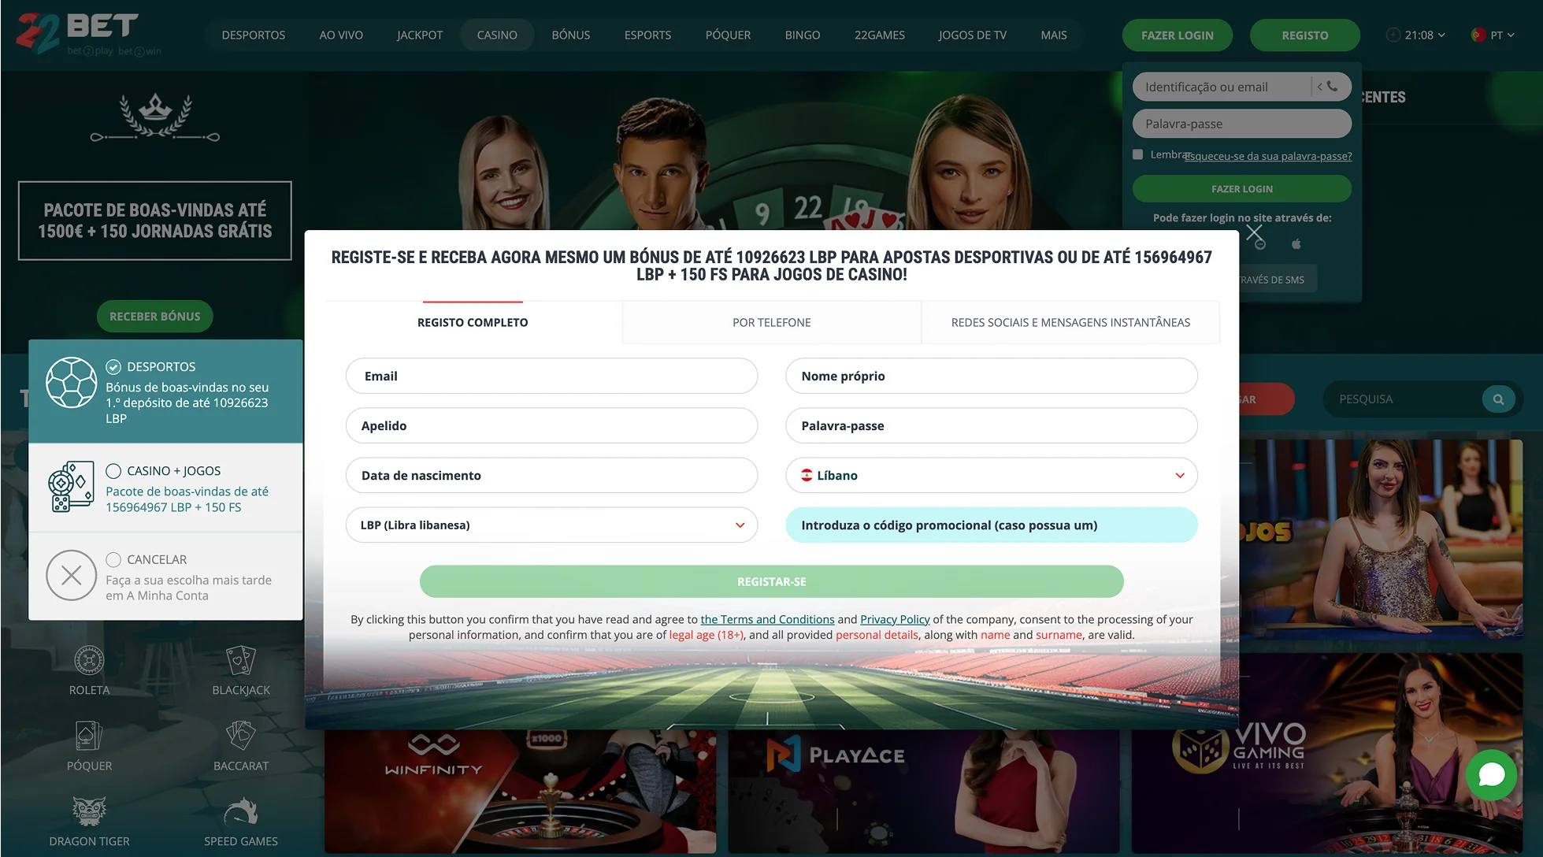Open the Speed Games icon
This screenshot has width=1543, height=857.
[240, 811]
